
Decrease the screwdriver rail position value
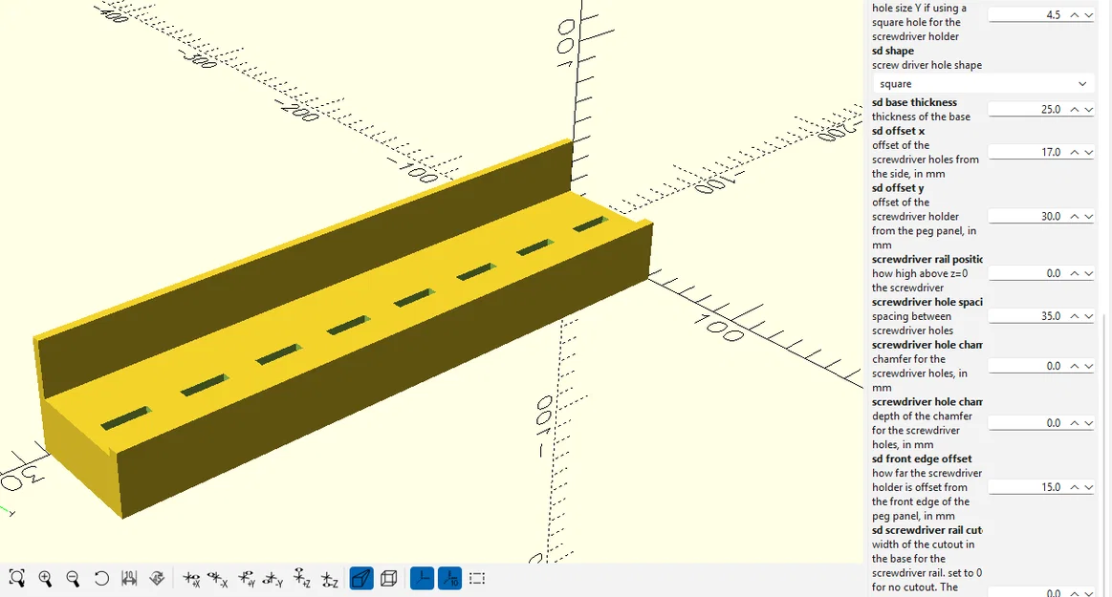(1088, 273)
